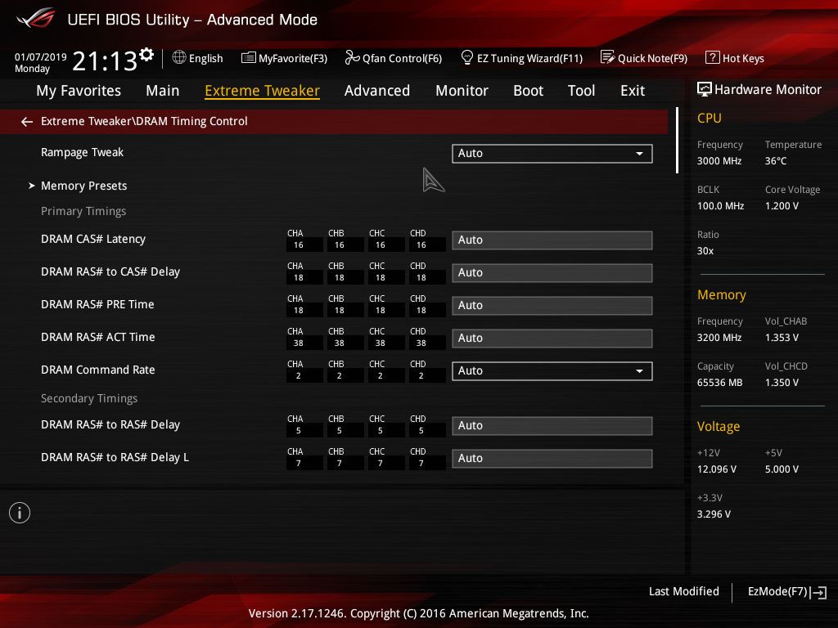Click the back arrow in DRAM Timing Control
The height and width of the screenshot is (628, 838).
point(27,122)
